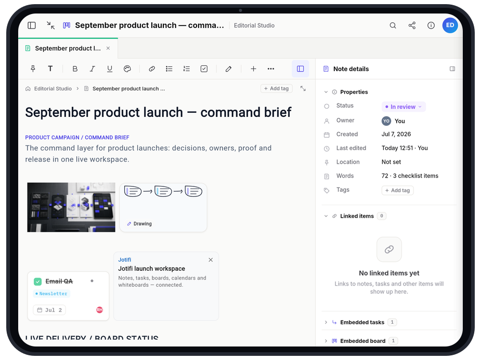
Task: Click September product launch breadcrumb item
Action: point(128,88)
